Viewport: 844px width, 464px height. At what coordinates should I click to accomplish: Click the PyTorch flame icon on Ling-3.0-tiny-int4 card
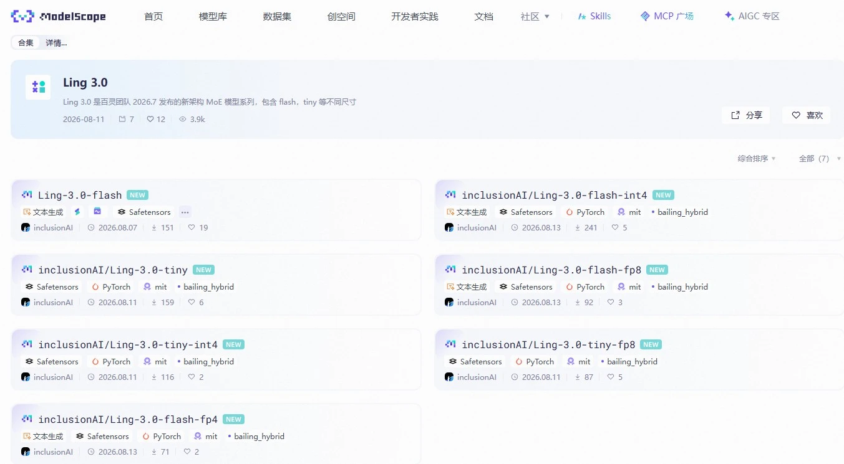tap(95, 361)
